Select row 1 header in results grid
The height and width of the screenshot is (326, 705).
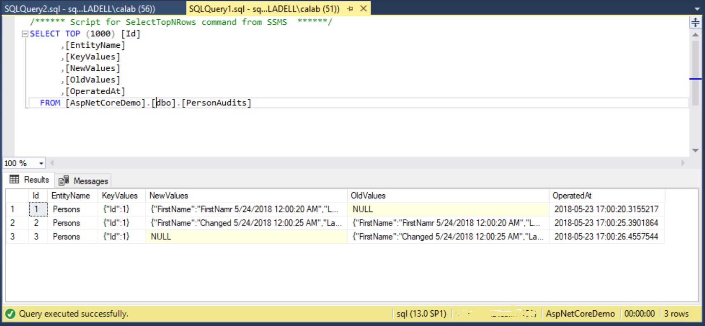(17, 209)
